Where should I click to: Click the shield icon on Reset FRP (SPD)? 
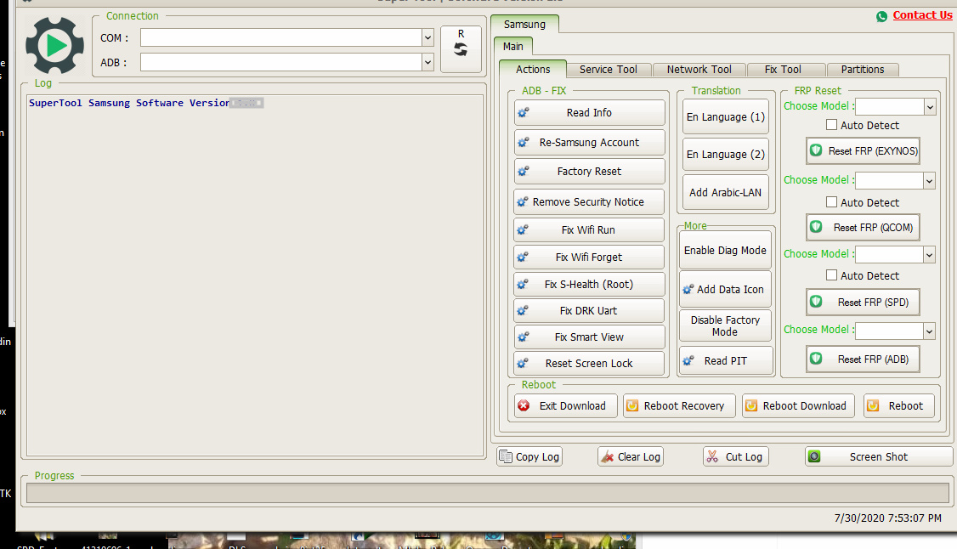pyautogui.click(x=816, y=302)
